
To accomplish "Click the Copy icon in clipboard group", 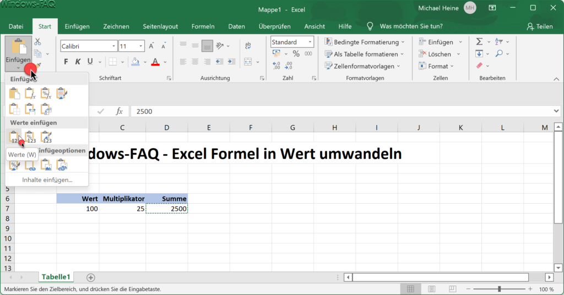I will point(38,54).
